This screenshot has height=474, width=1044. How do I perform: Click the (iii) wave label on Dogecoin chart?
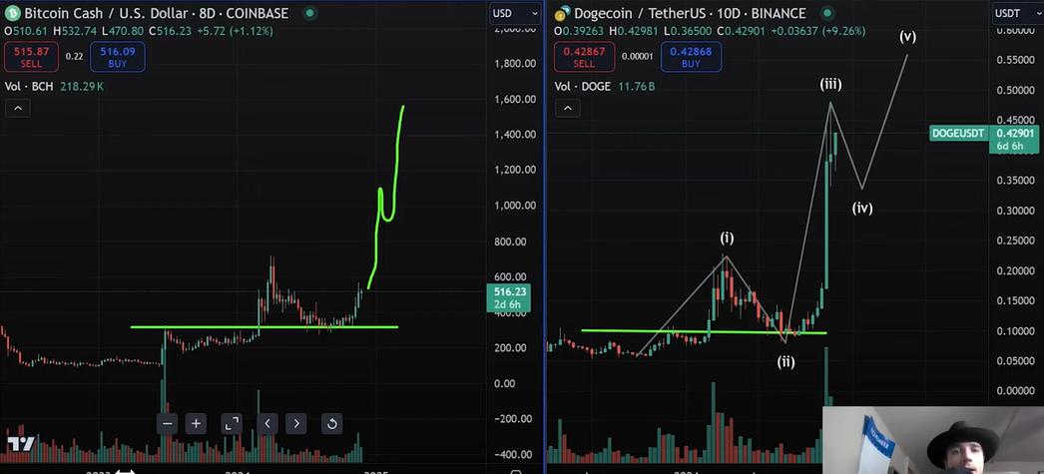[x=830, y=84]
